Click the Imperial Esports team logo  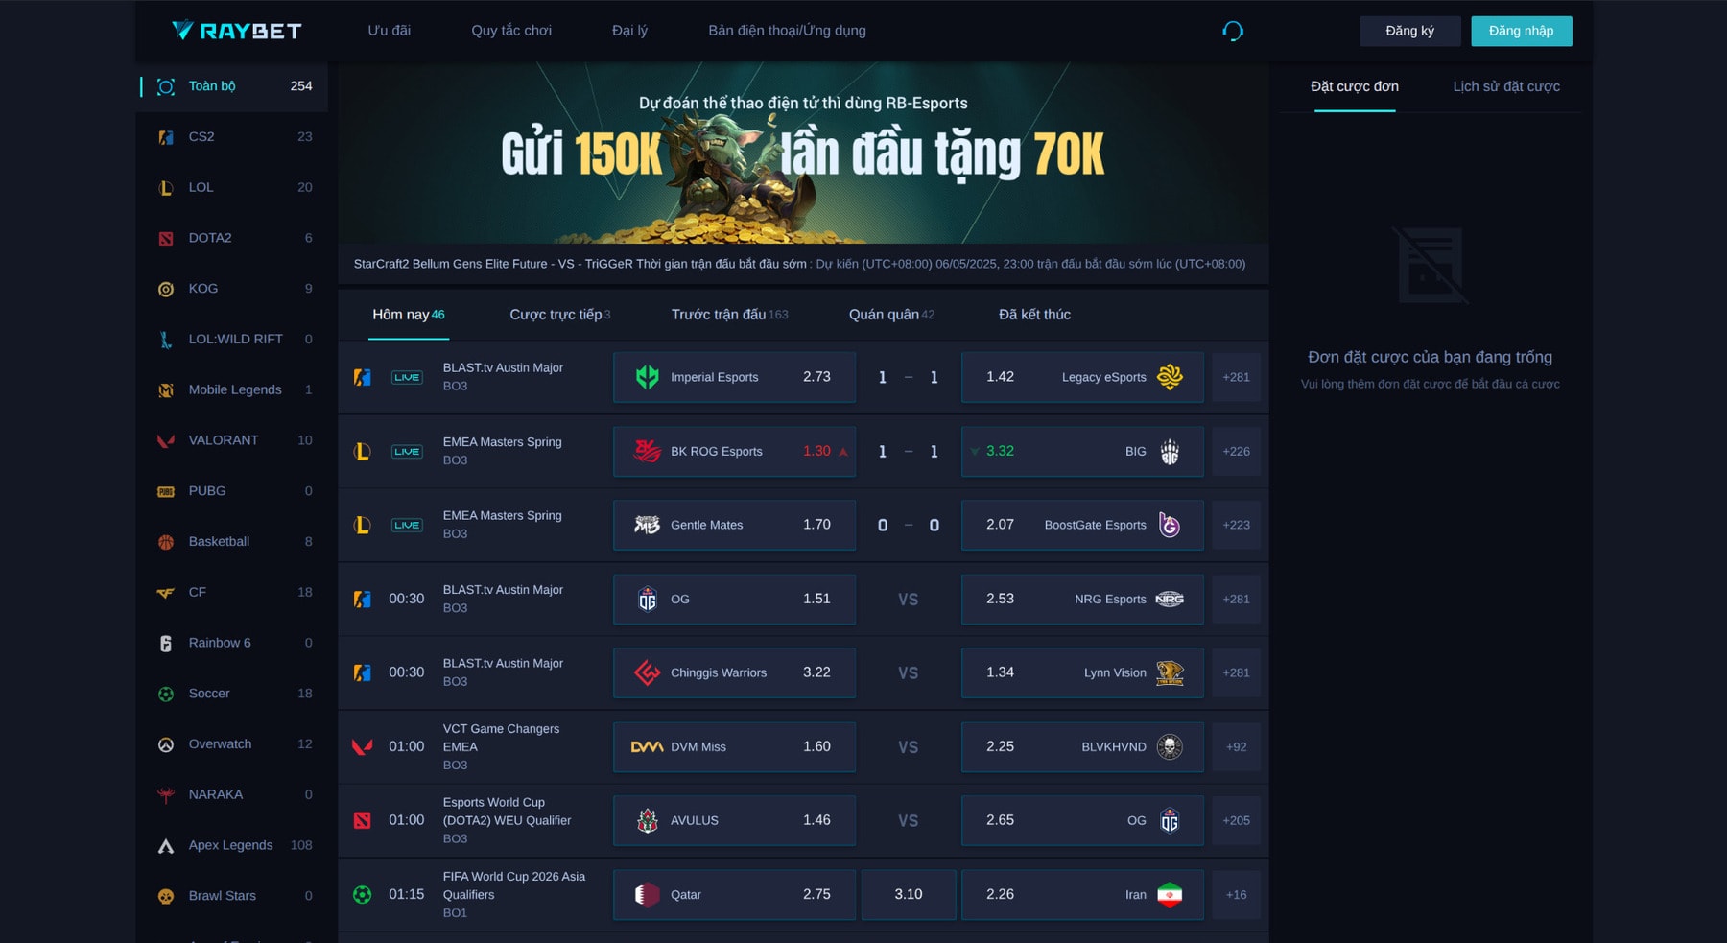click(x=648, y=377)
